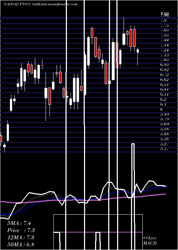The width and height of the screenshot is (178, 250).
Task: Click the 6.31 price axis label
Action: (x=164, y=95)
